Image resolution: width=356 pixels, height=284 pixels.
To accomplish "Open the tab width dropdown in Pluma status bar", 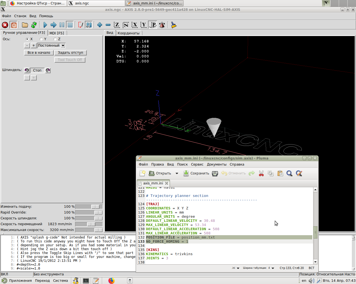I will (x=259, y=268).
